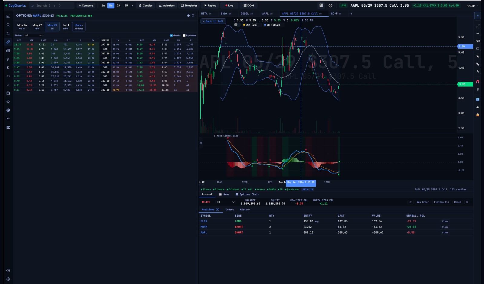Switch to the History tab
Screen dimensions: 484x284
[x=245, y=210]
